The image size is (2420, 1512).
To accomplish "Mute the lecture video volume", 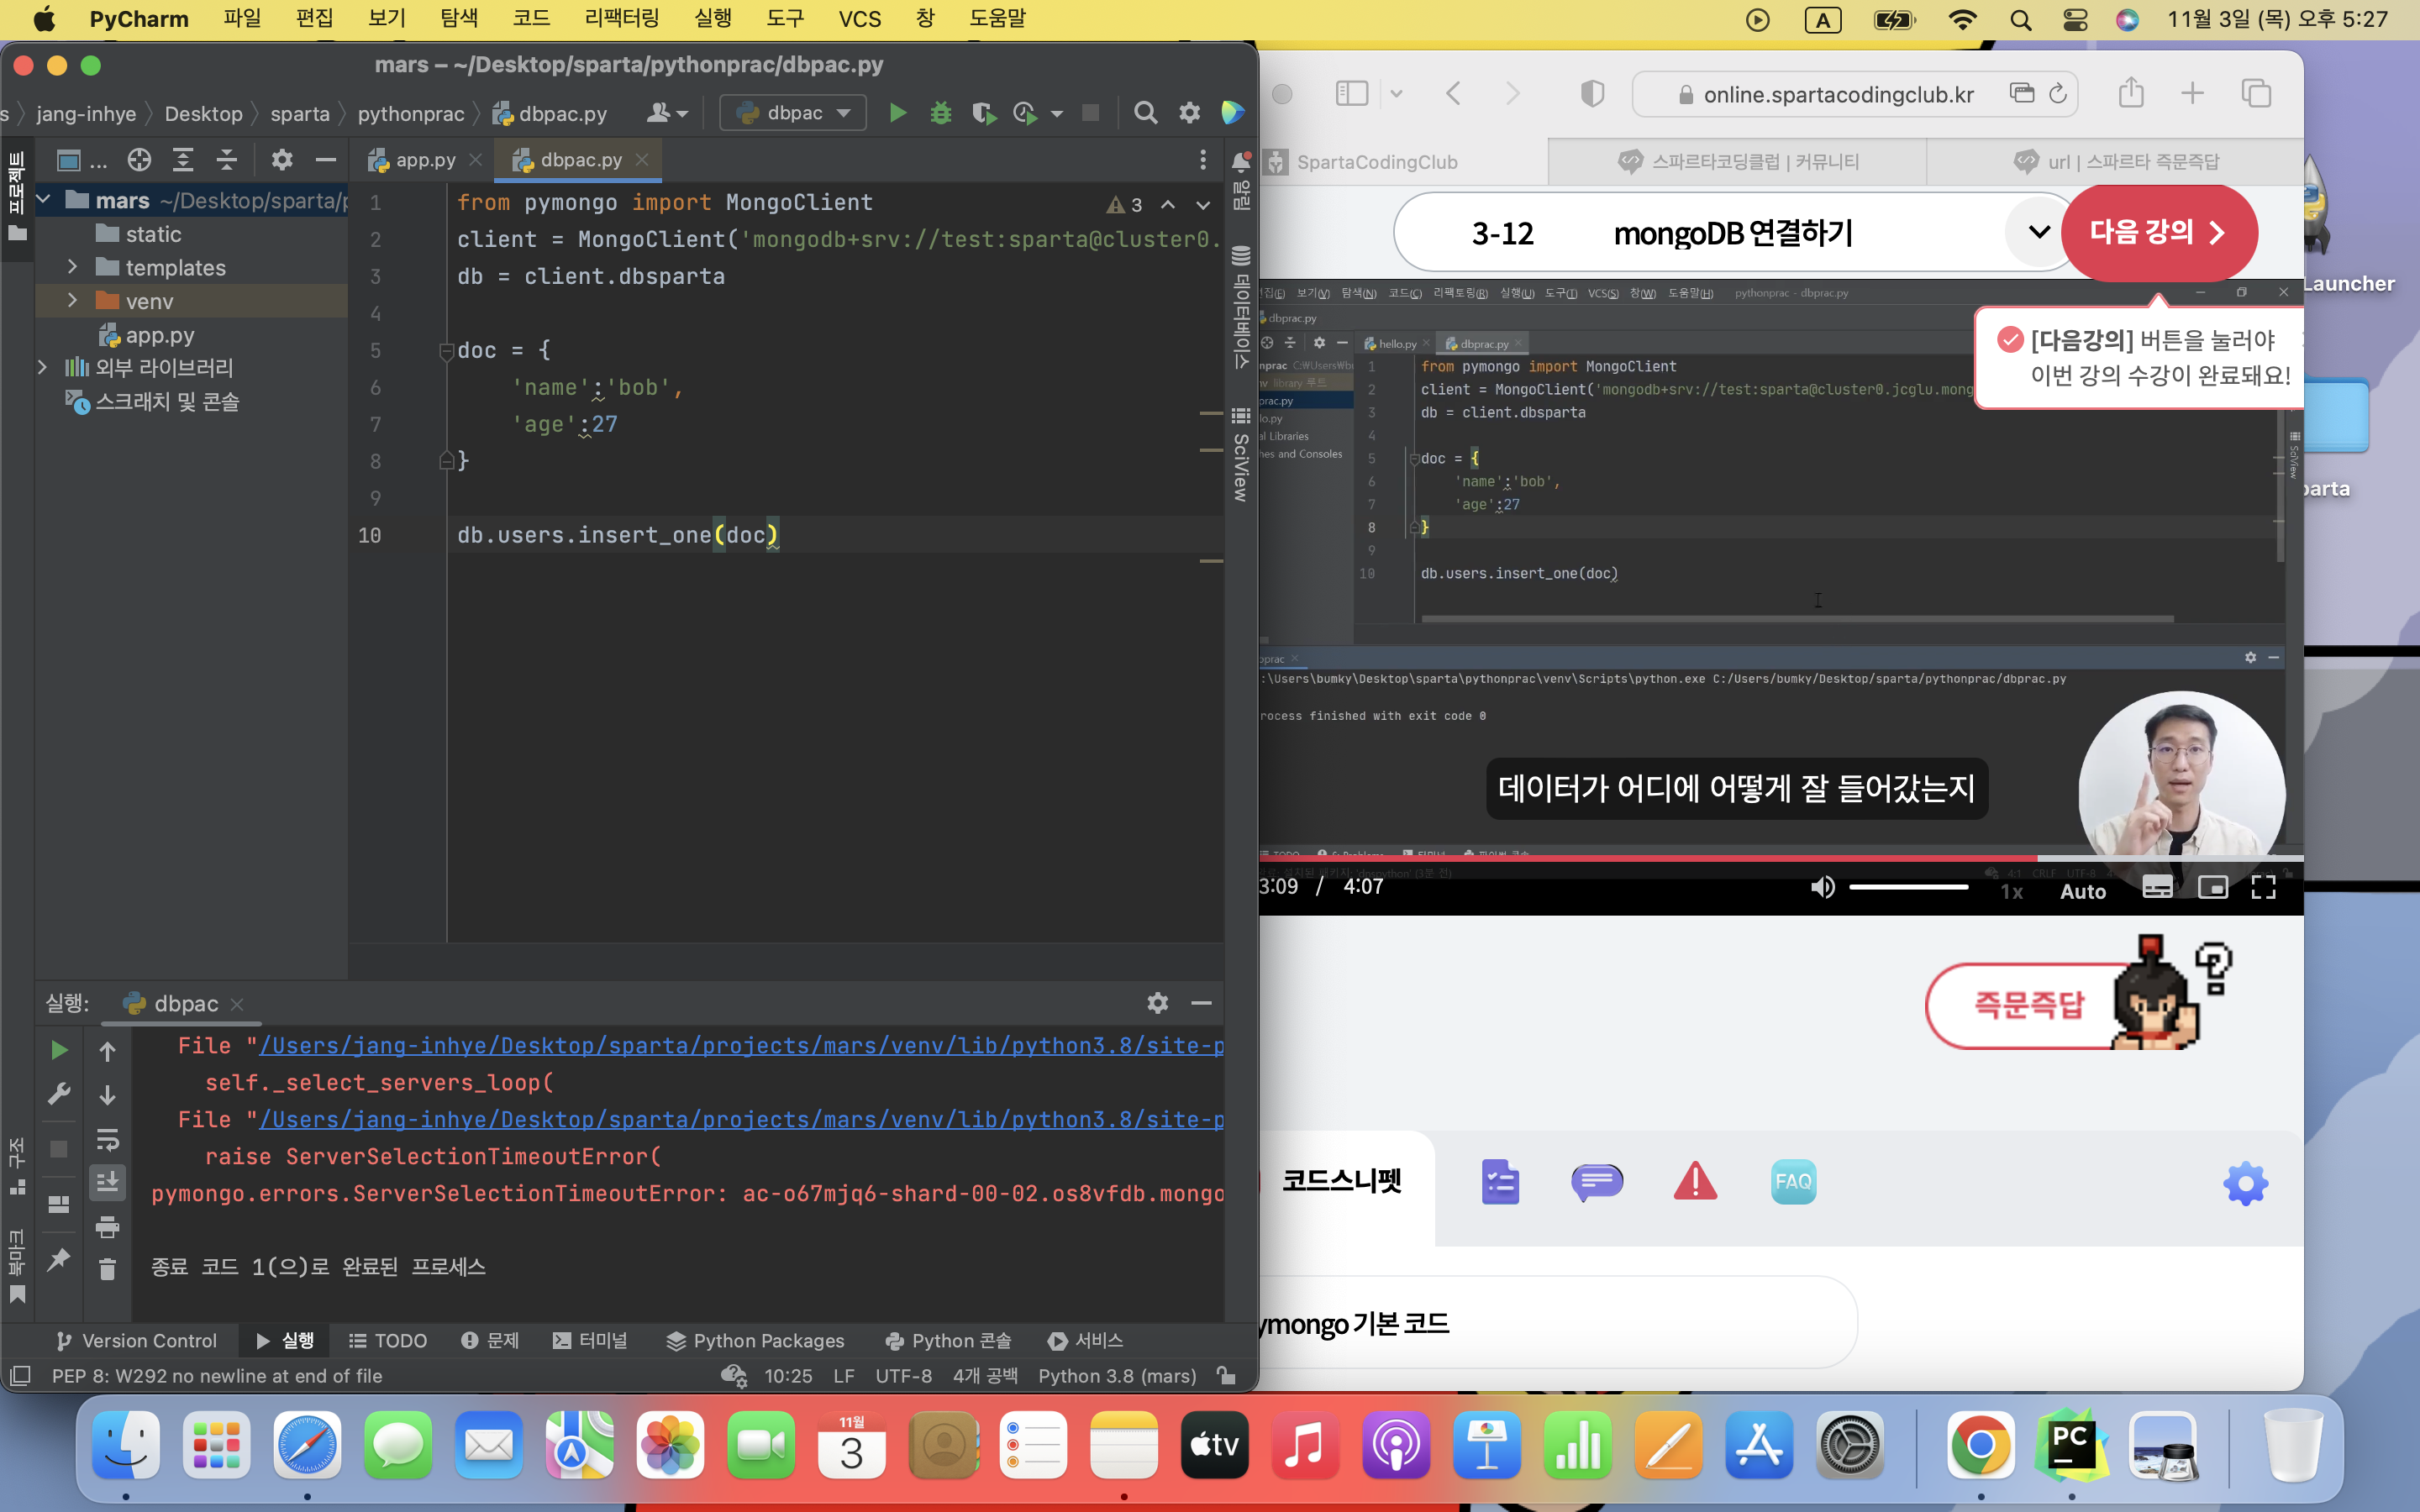I will pyautogui.click(x=1822, y=887).
